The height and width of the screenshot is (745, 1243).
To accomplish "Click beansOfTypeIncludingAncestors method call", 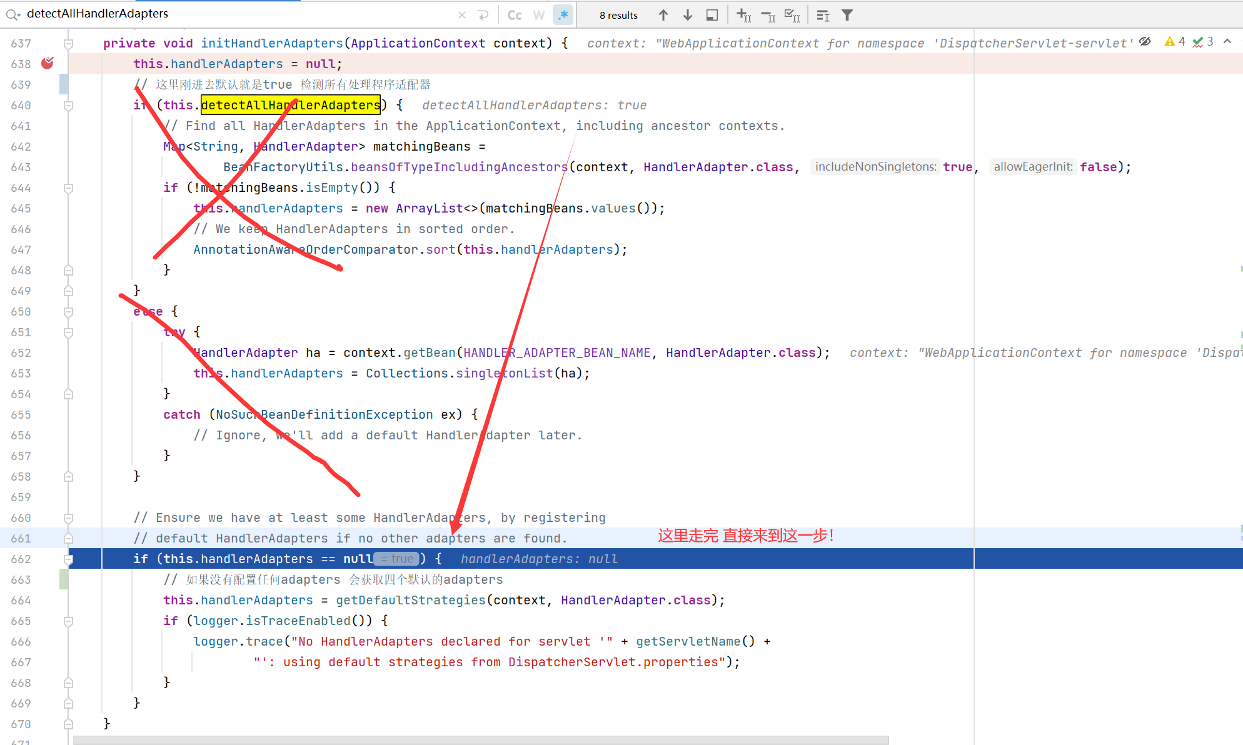I will pyautogui.click(x=459, y=167).
